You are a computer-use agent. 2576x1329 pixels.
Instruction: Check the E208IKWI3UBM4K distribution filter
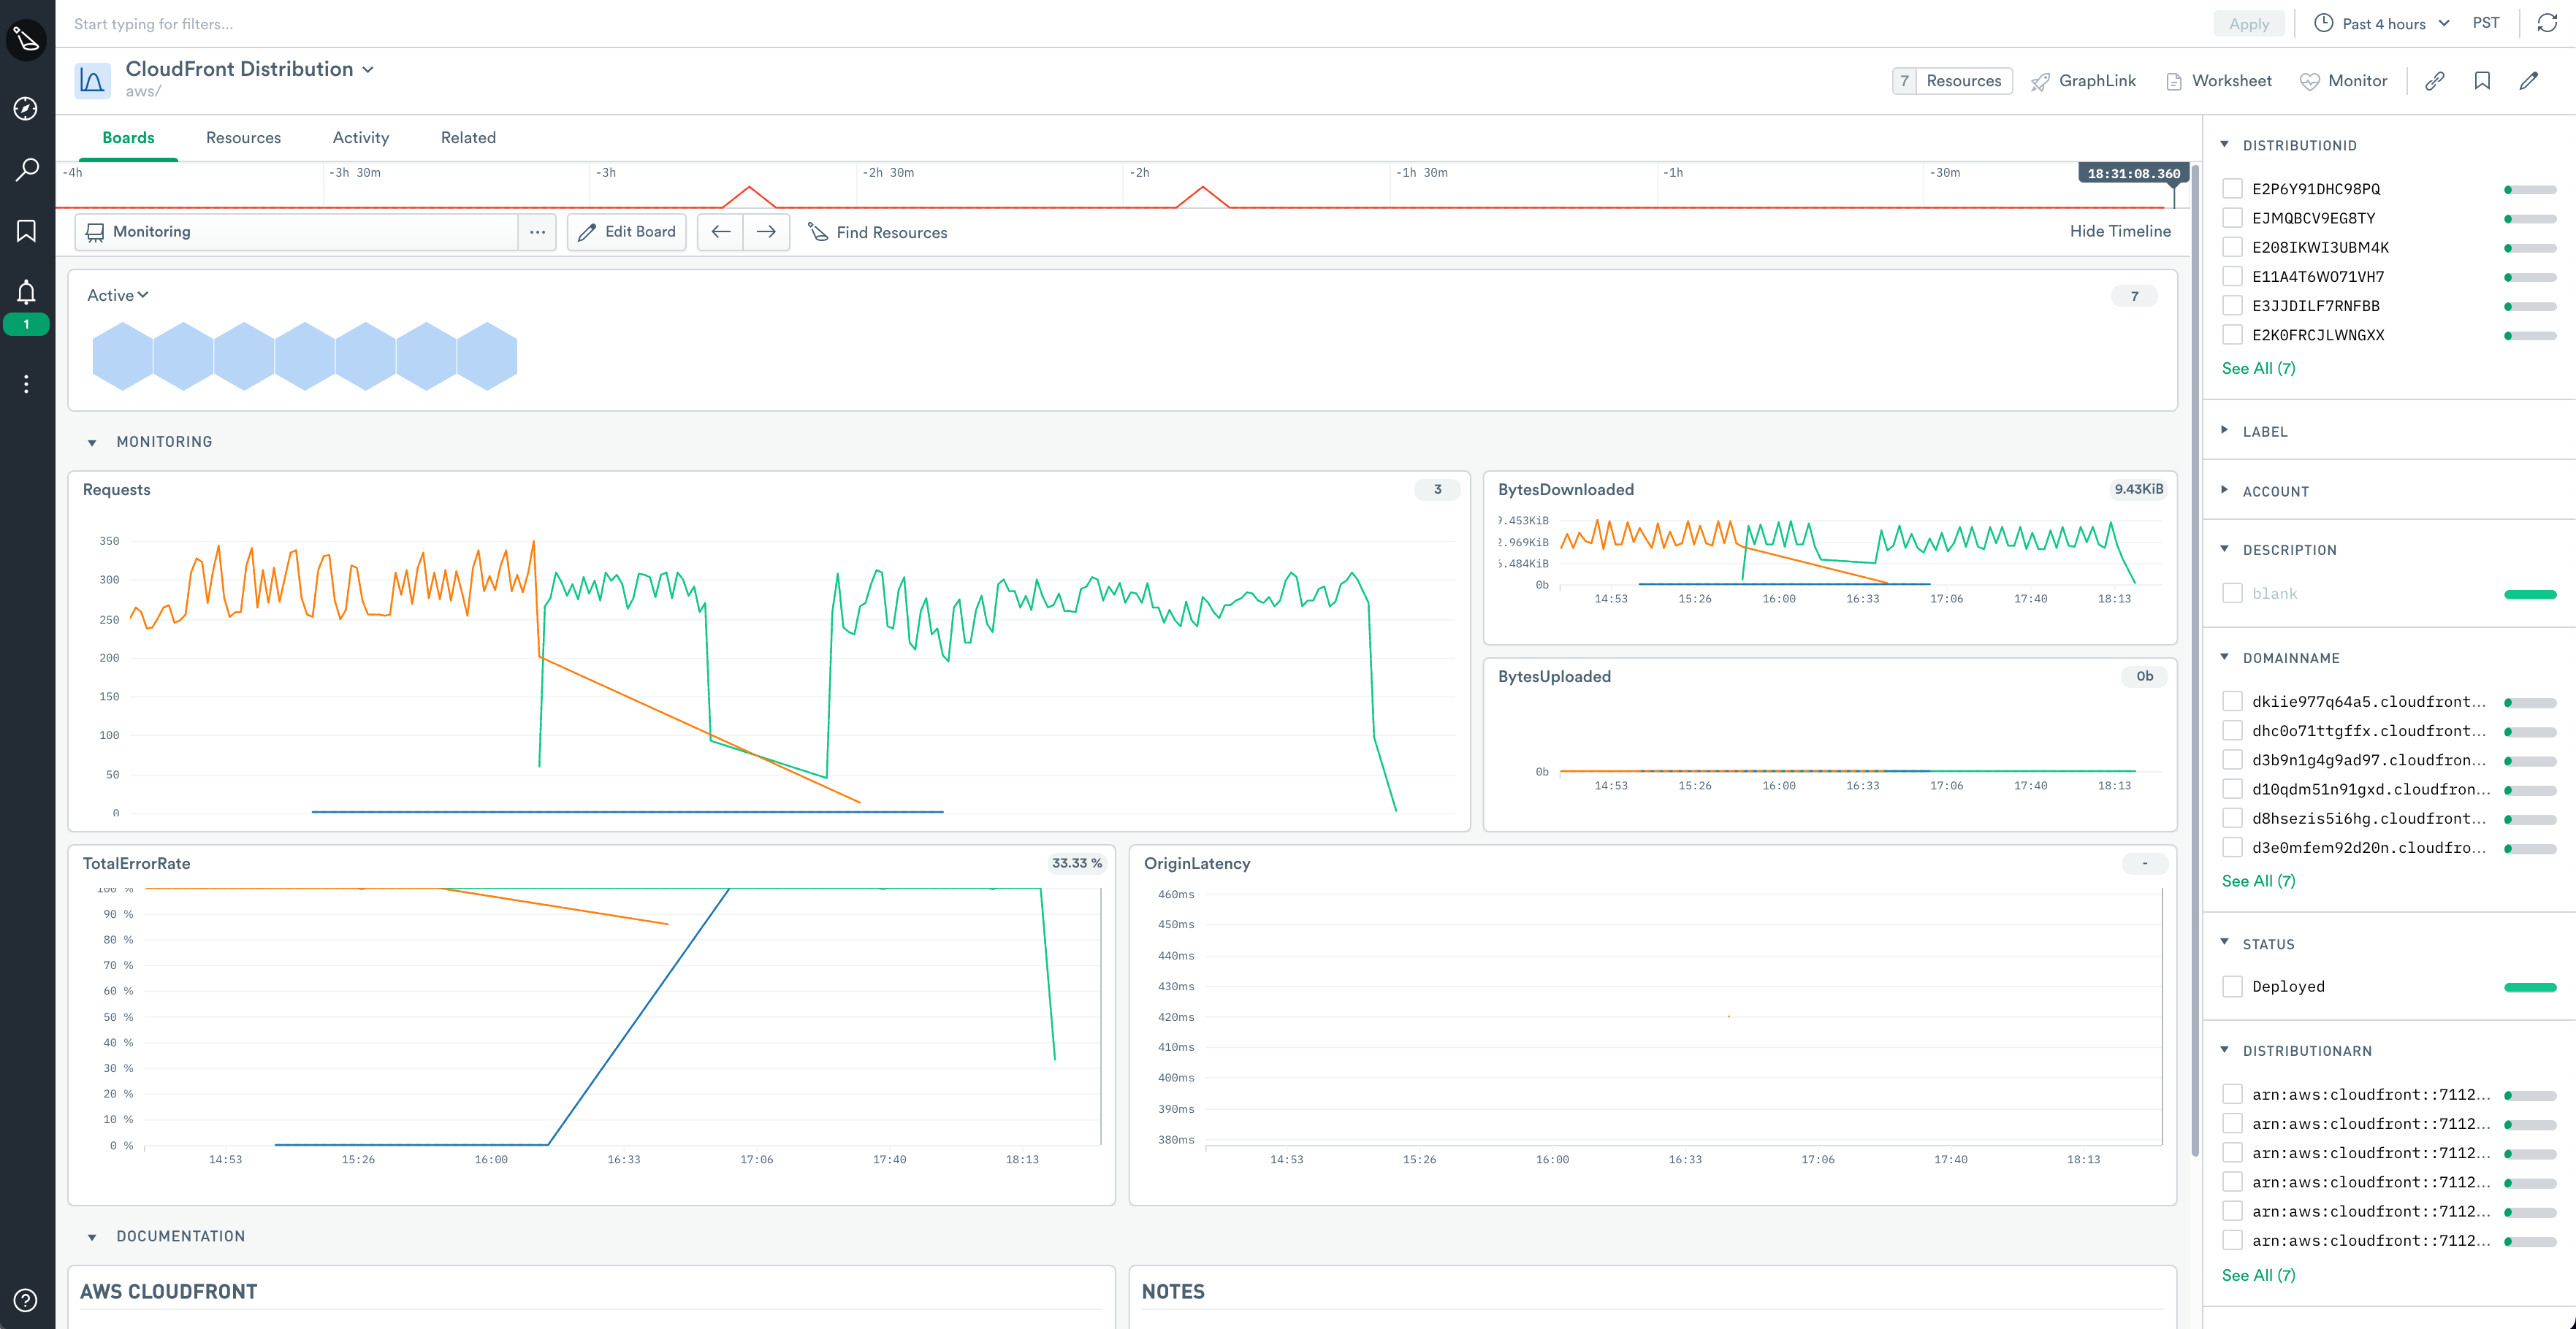2232,247
